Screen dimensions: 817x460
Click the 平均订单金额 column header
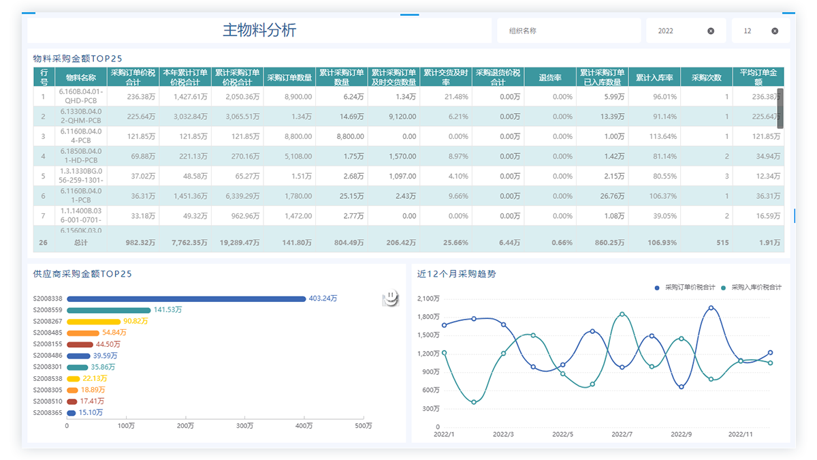tap(758, 77)
